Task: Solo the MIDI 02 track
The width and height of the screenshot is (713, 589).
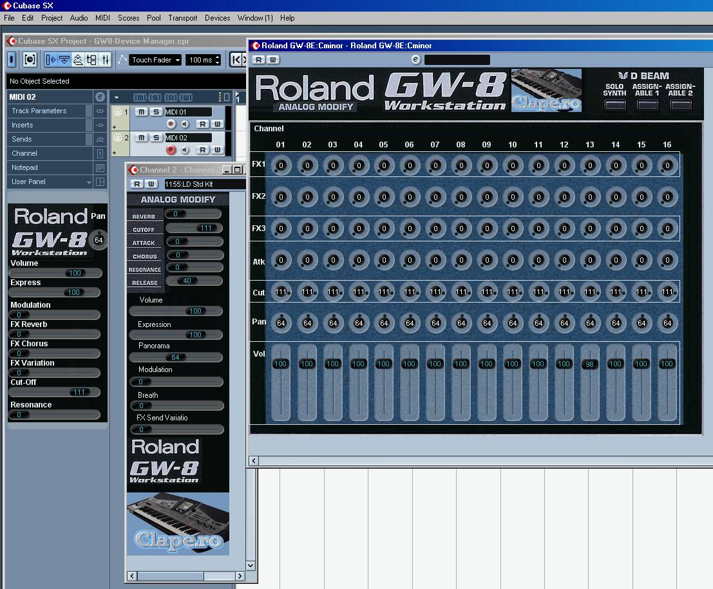Action: click(157, 138)
